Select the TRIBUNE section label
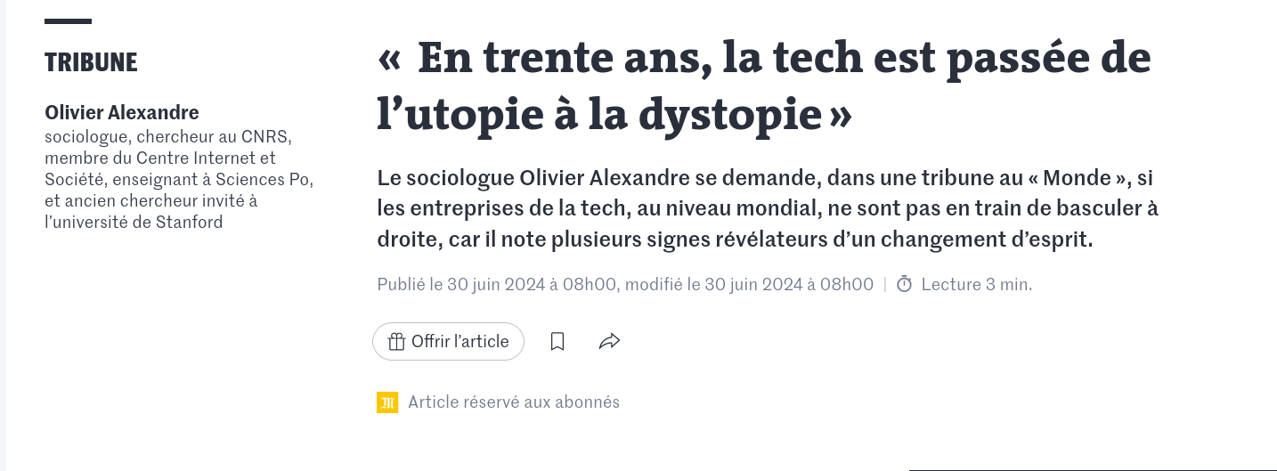 91,62
